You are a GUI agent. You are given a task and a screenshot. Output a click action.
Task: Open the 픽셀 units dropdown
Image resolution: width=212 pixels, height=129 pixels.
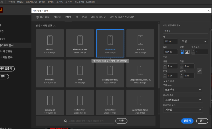(x=194, y=41)
